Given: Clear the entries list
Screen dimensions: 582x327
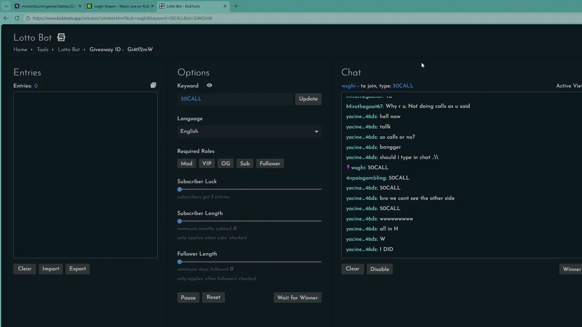Looking at the screenshot, I should tap(25, 269).
